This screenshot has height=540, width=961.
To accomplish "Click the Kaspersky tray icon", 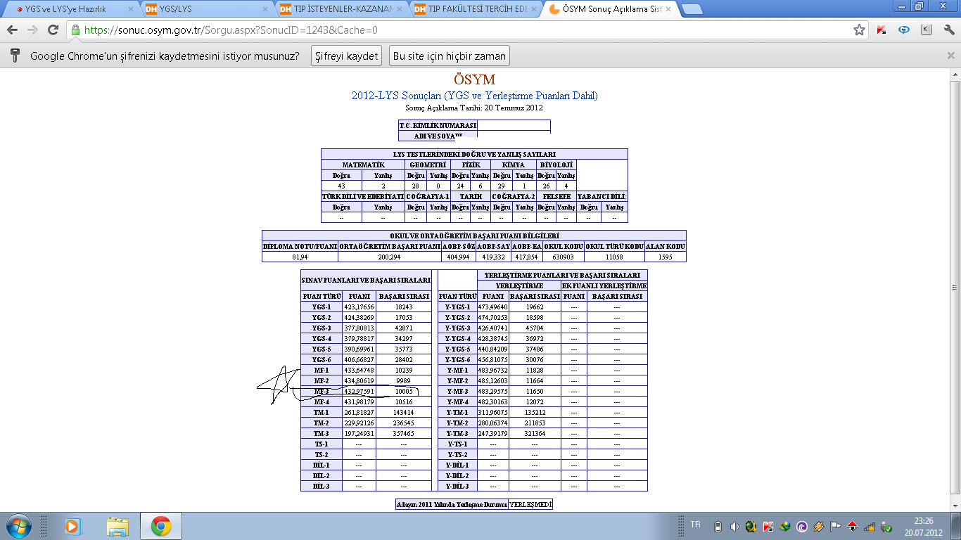I will [768, 526].
